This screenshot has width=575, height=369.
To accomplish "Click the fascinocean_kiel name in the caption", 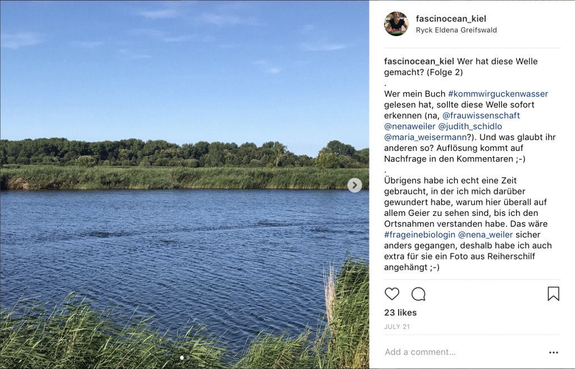I will coord(419,61).
